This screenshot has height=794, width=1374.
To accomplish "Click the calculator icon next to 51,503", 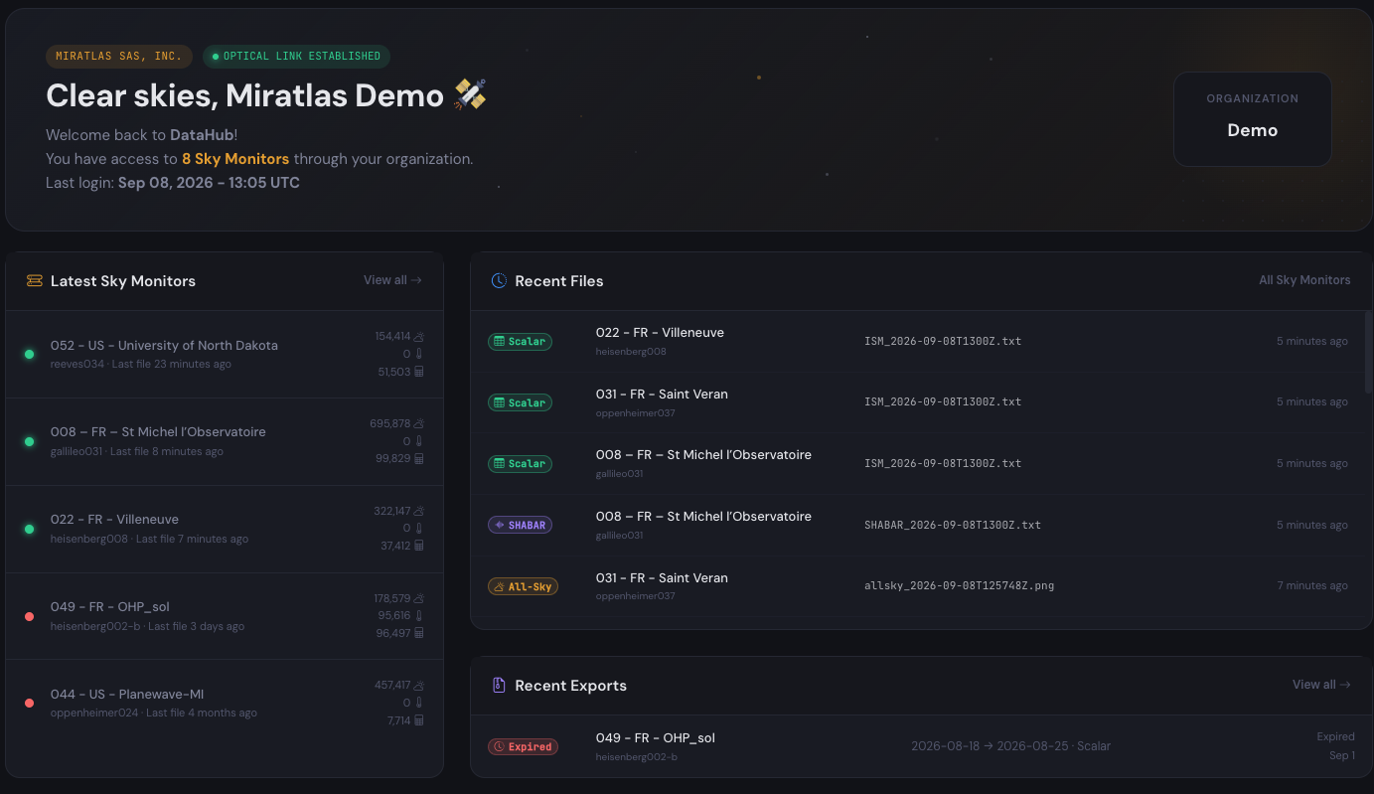I will pos(419,372).
